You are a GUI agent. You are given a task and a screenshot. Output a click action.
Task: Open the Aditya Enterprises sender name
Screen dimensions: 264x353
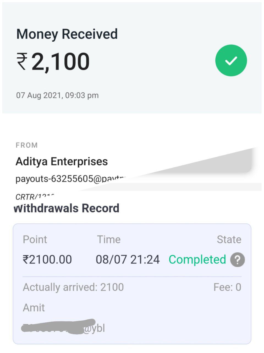[62, 161]
